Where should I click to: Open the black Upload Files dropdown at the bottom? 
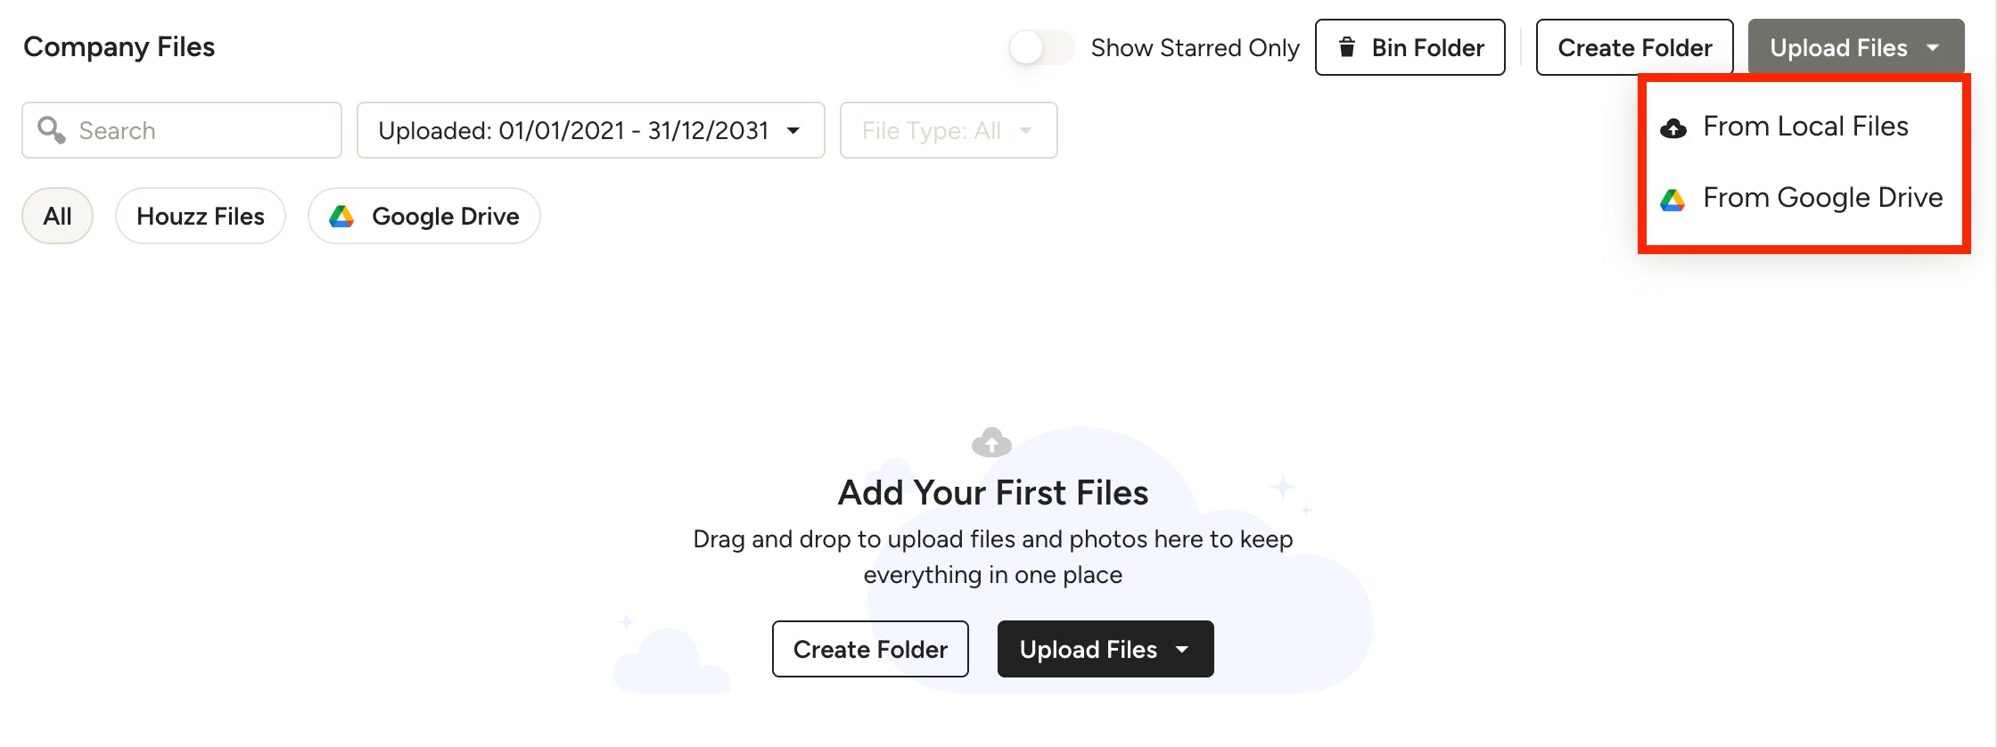pyautogui.click(x=1105, y=649)
